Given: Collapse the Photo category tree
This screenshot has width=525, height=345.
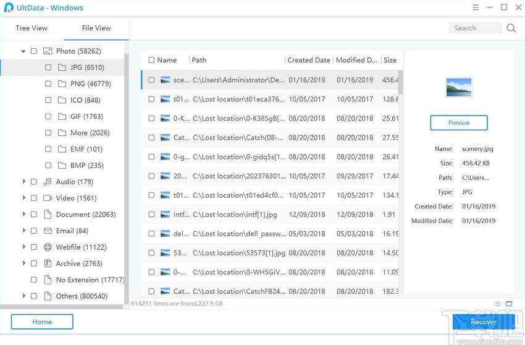Looking at the screenshot, I should [23, 51].
